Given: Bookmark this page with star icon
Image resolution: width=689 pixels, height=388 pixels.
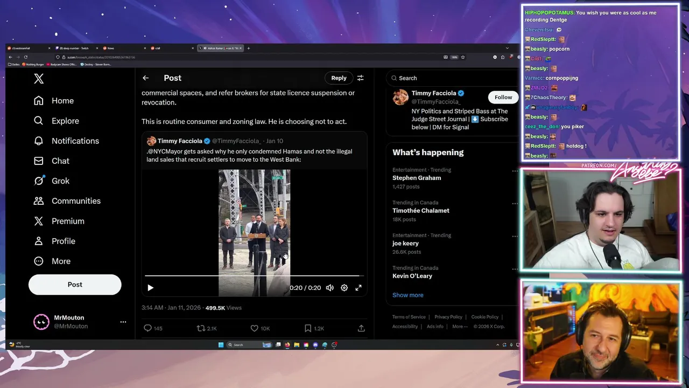Looking at the screenshot, I should 463,57.
